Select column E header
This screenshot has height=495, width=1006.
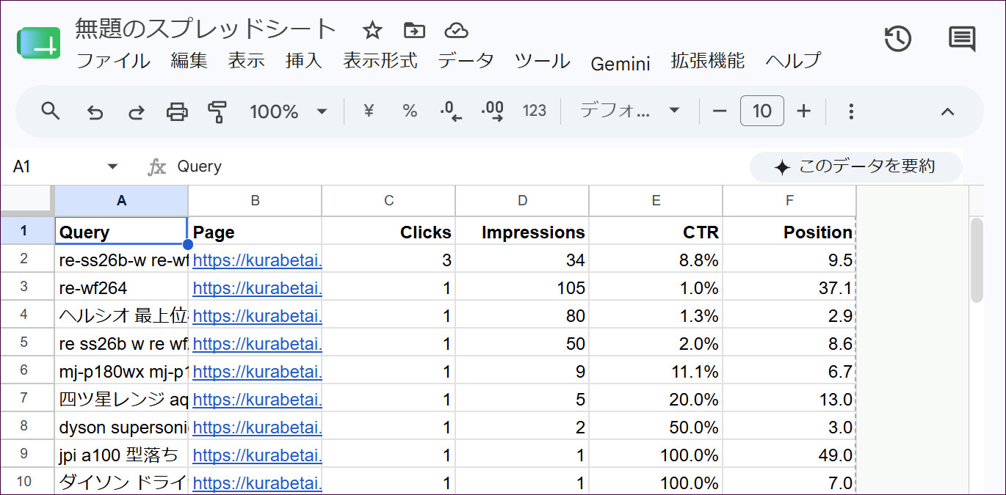point(656,200)
